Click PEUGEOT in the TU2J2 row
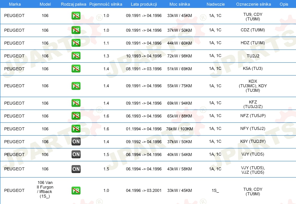Image resolution: width=296 pixels, height=204 pixels. click(x=14, y=56)
